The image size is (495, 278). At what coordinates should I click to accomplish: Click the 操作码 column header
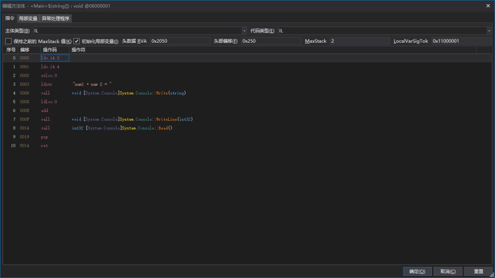(50, 50)
